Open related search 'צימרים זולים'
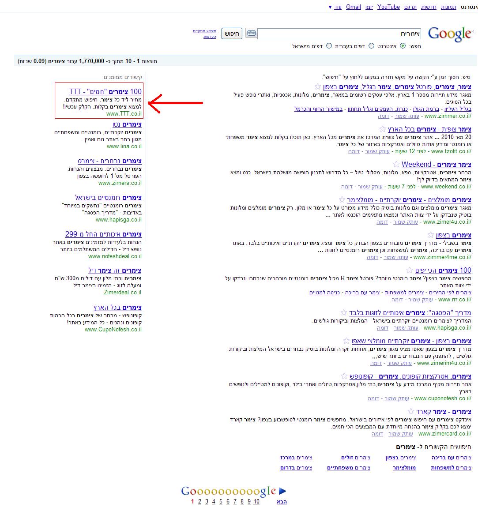The image size is (478, 507). click(x=356, y=458)
